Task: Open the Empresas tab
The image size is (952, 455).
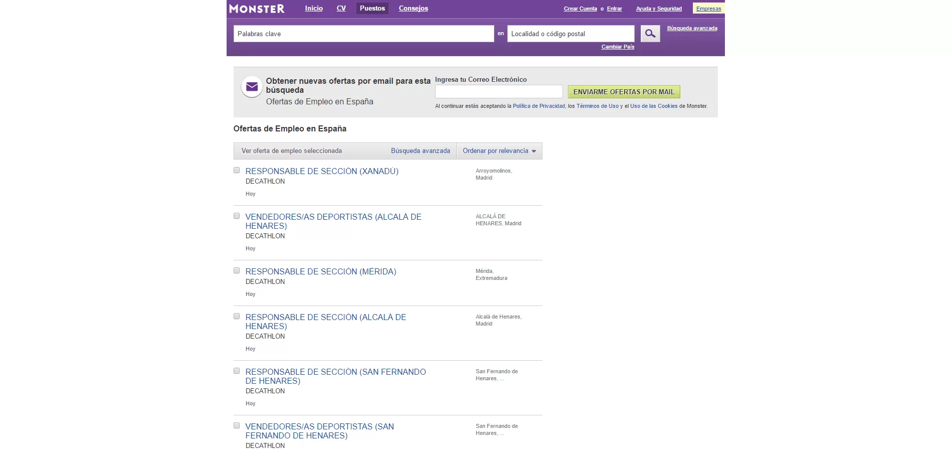Action: tap(708, 9)
